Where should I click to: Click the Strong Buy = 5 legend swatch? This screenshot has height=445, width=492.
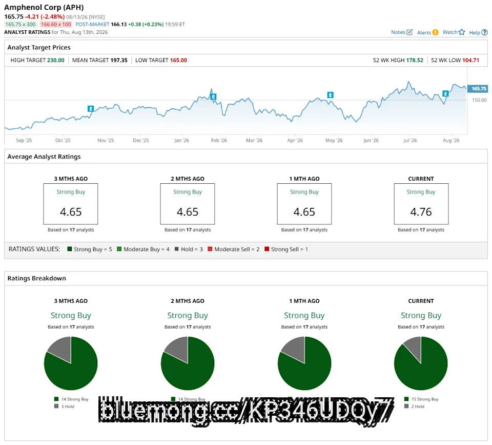(70, 249)
